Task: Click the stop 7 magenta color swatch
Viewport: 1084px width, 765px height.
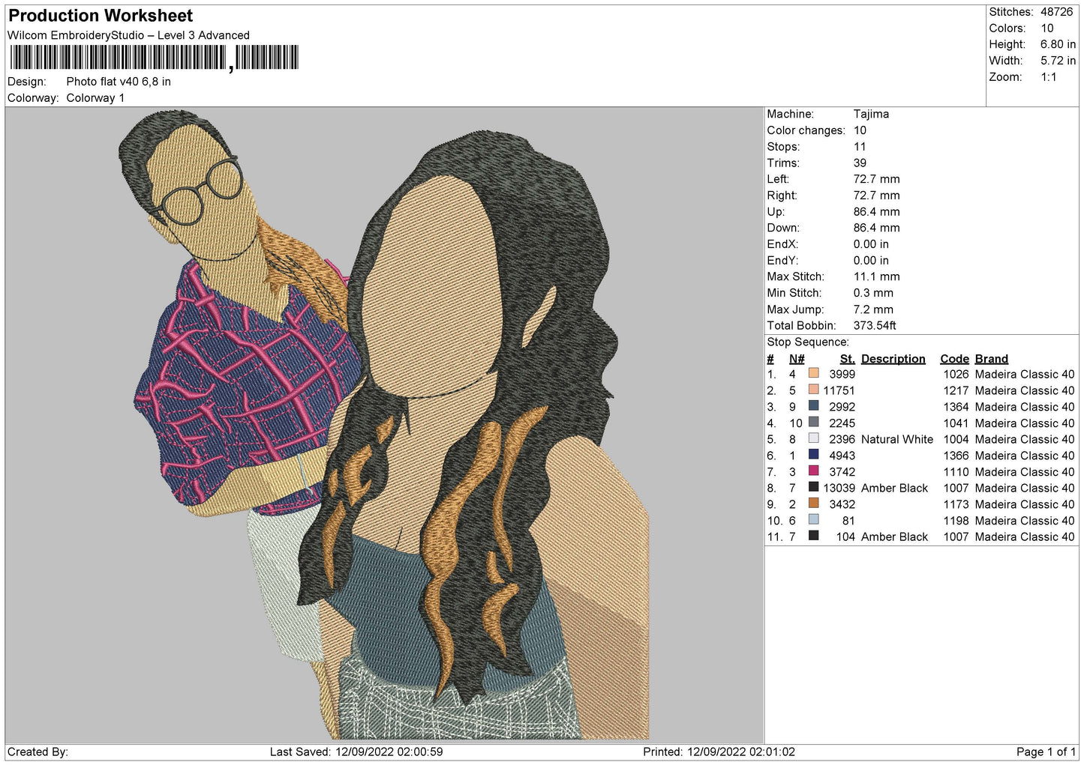Action: (x=813, y=471)
